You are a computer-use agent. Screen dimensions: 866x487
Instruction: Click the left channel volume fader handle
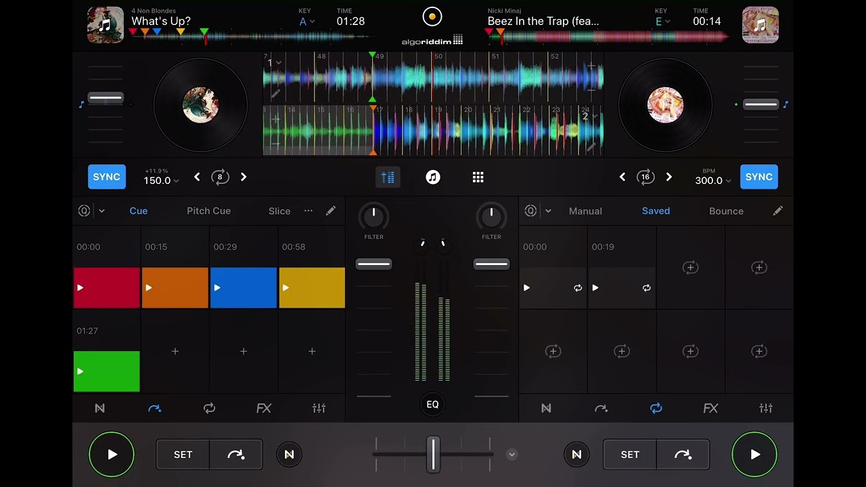[x=373, y=264]
